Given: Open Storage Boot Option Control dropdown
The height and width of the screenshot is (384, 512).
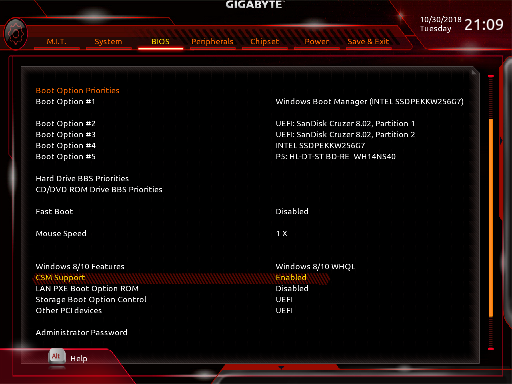Looking at the screenshot, I should [x=284, y=300].
